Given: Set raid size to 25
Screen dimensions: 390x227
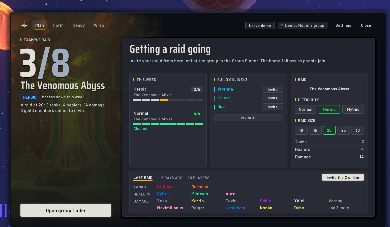Looking at the screenshot, I should click(x=343, y=130).
